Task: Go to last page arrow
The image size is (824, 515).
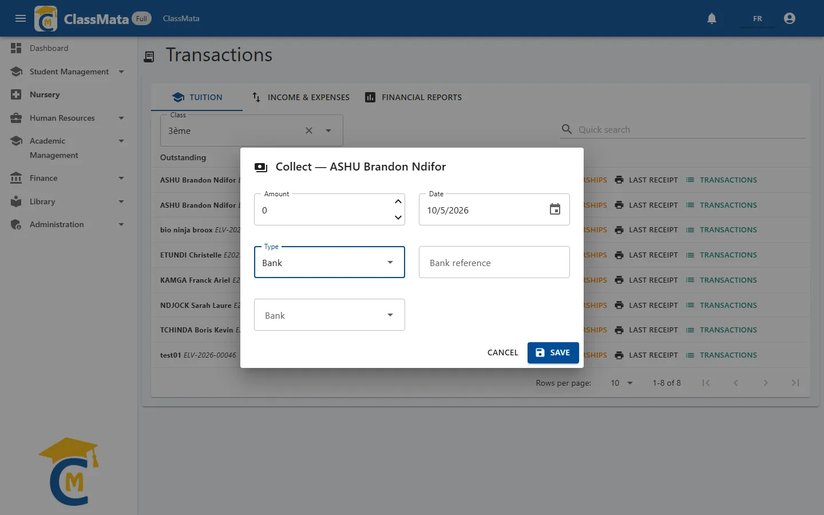Action: (x=795, y=383)
